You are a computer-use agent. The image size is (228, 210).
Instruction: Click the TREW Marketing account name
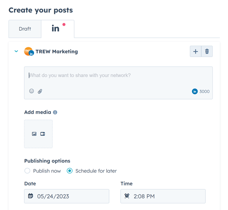pyautogui.click(x=57, y=52)
